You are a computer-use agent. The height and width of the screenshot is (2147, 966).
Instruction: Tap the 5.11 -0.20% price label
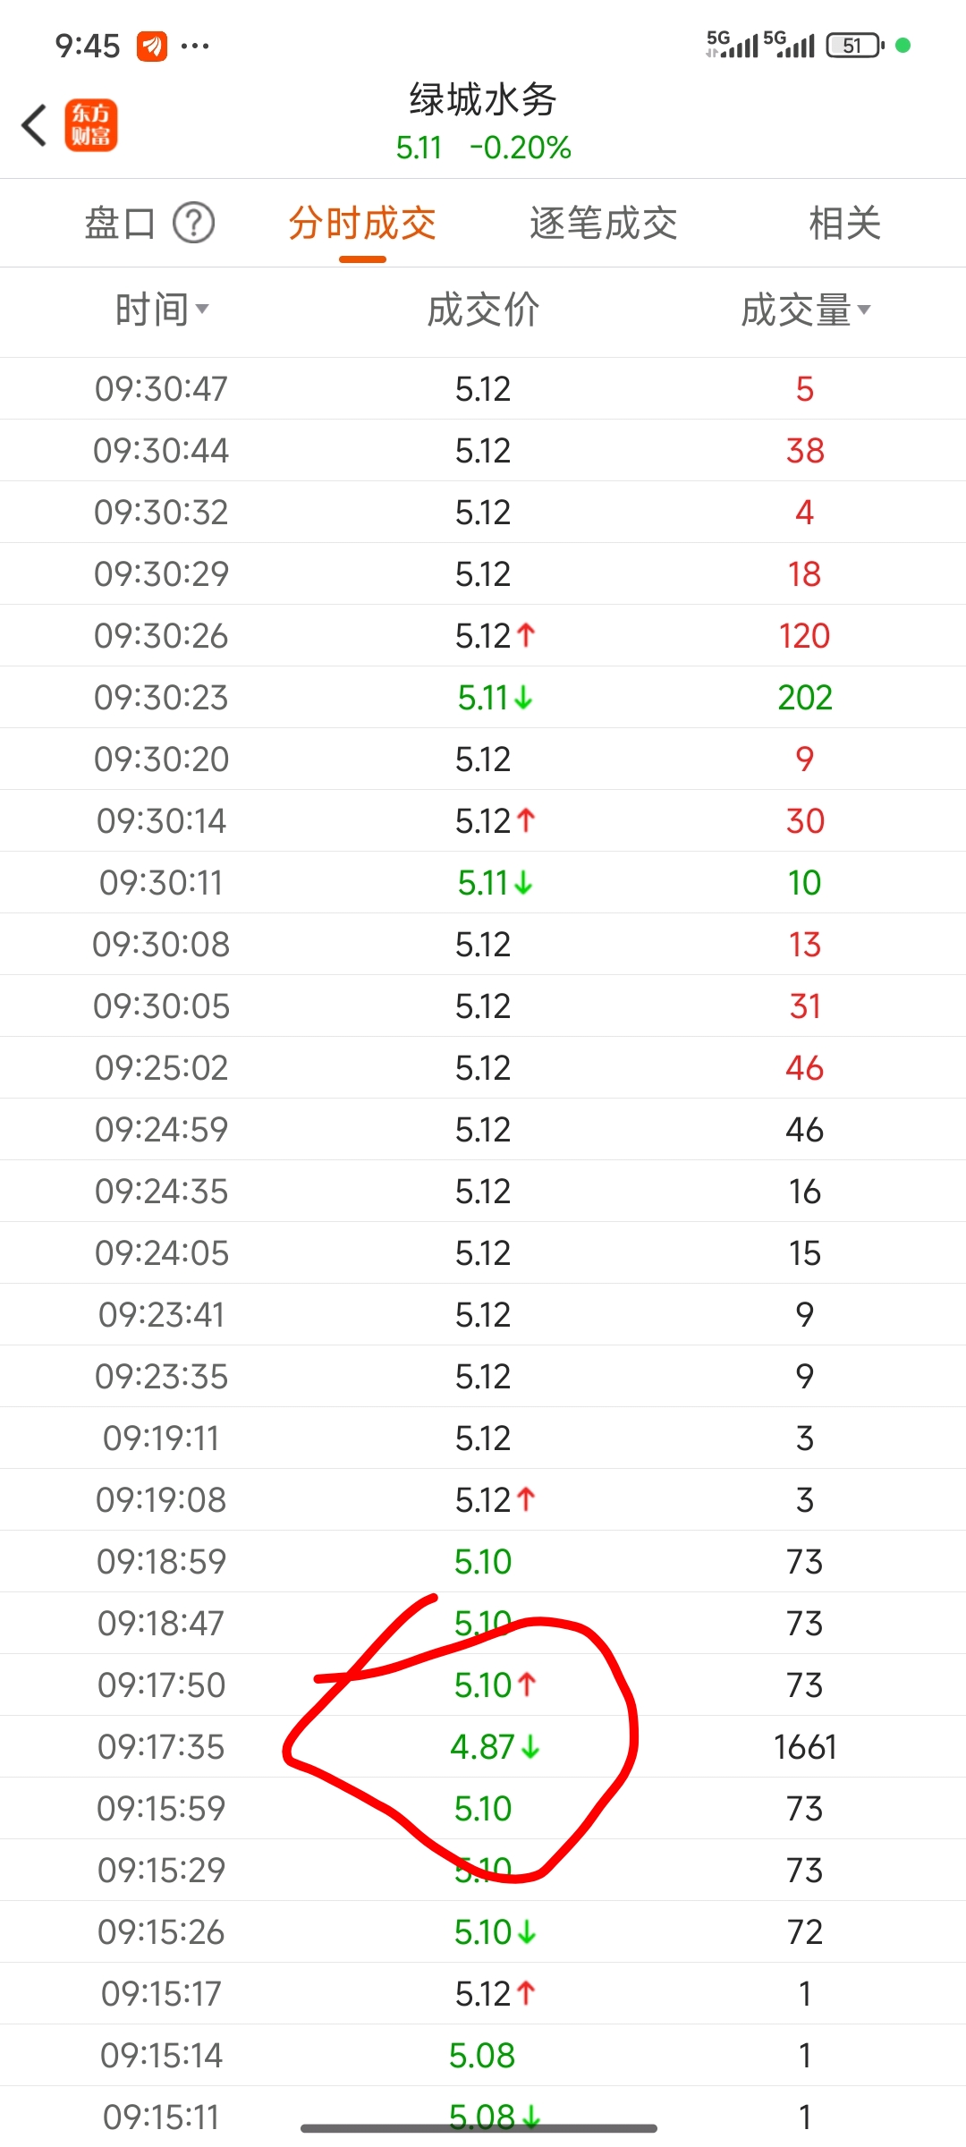point(483,148)
